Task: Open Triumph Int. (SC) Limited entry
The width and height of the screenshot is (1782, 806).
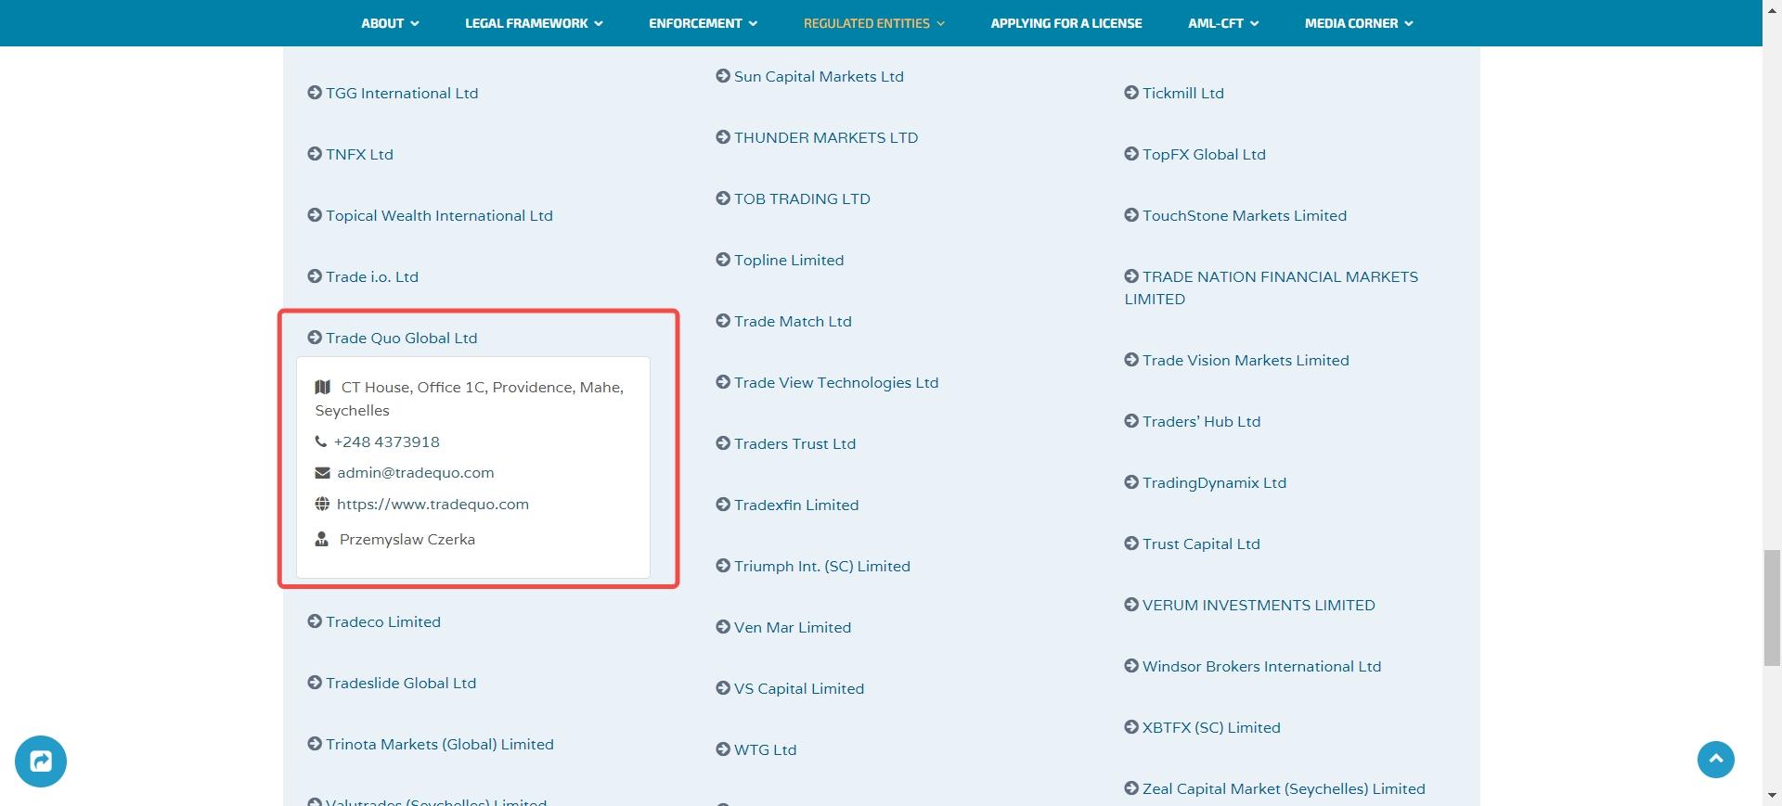Action: click(813, 566)
